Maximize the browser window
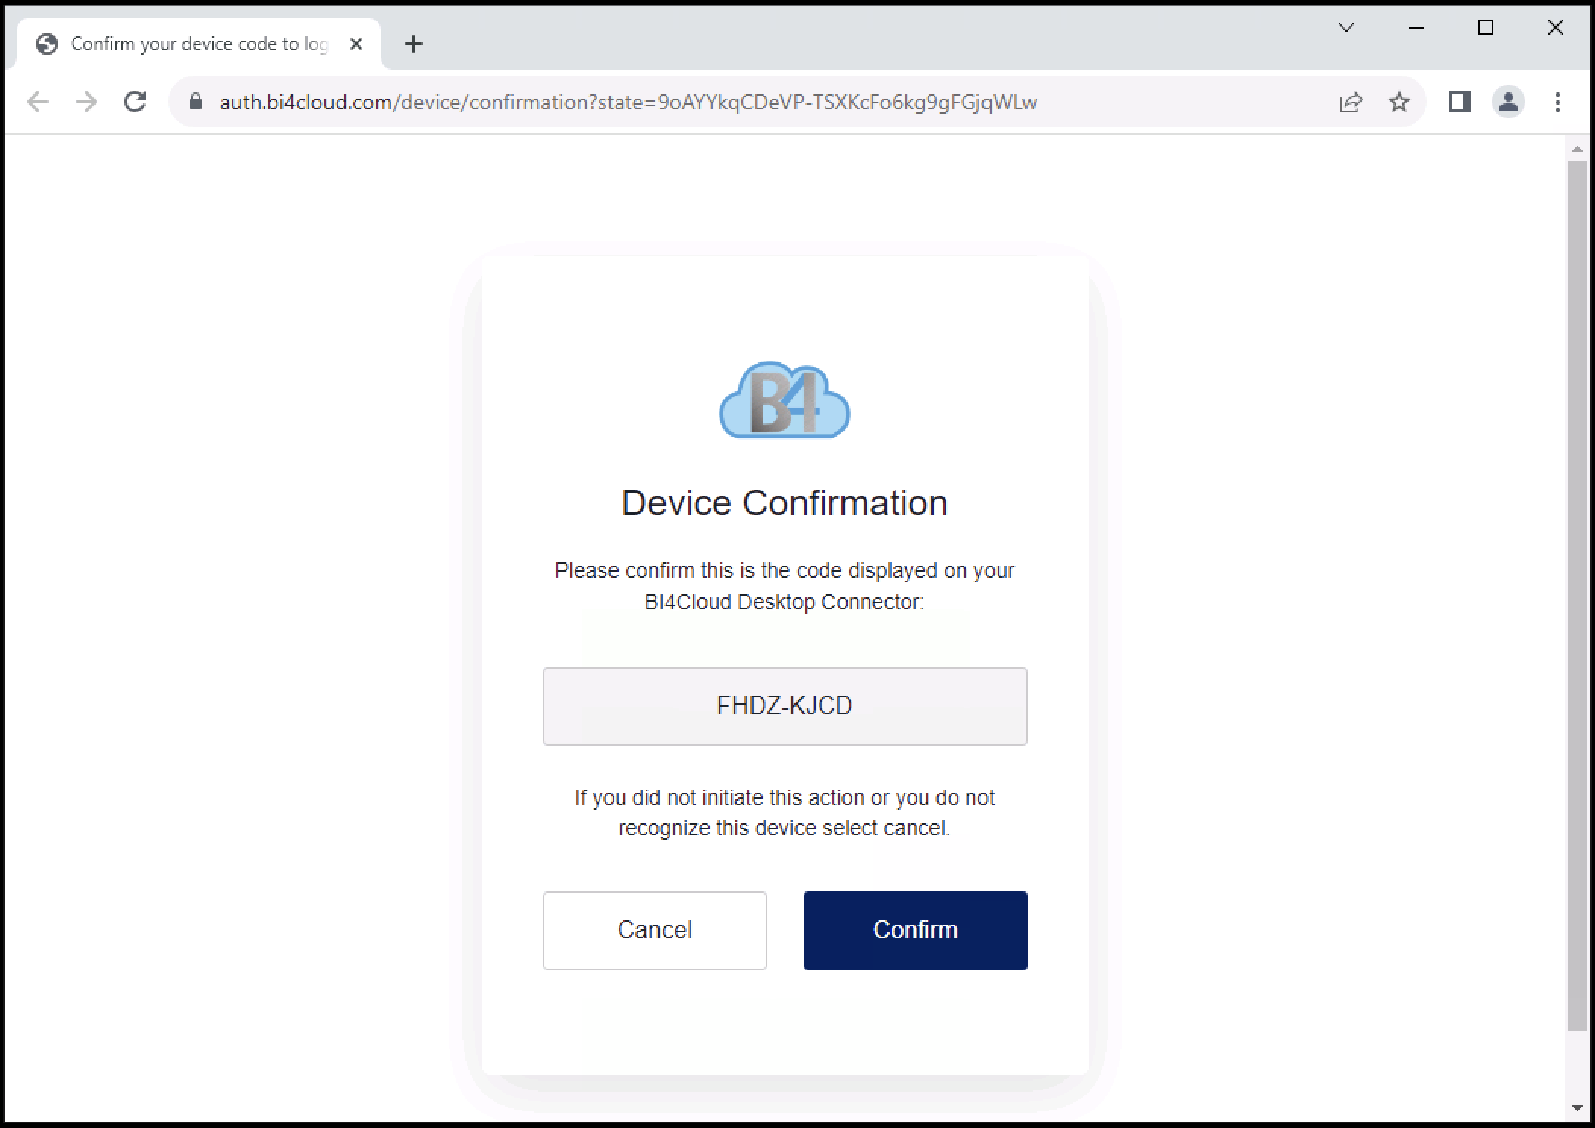1595x1128 pixels. (x=1486, y=28)
